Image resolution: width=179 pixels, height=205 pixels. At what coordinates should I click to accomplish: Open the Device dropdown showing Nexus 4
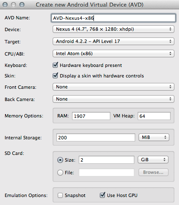pos(113,29)
